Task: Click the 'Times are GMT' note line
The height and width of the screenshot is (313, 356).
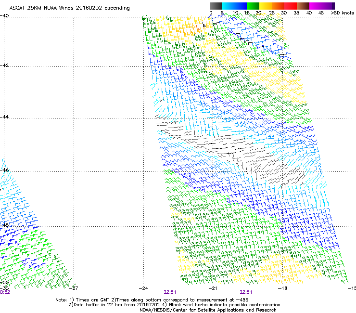Action: [x=152, y=300]
